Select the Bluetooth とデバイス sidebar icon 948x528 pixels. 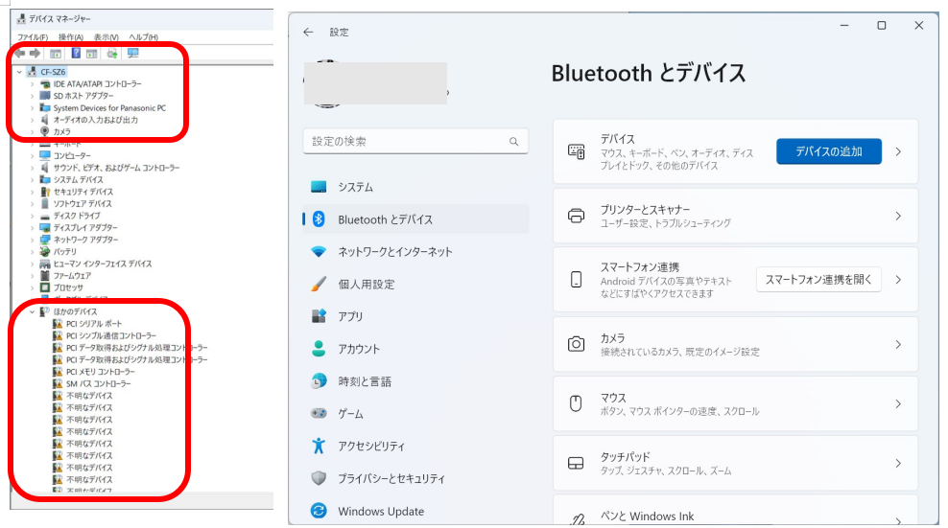tap(319, 219)
